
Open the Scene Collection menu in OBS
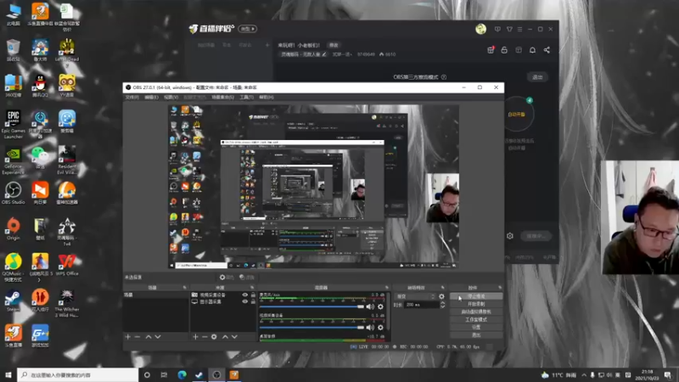click(x=222, y=97)
